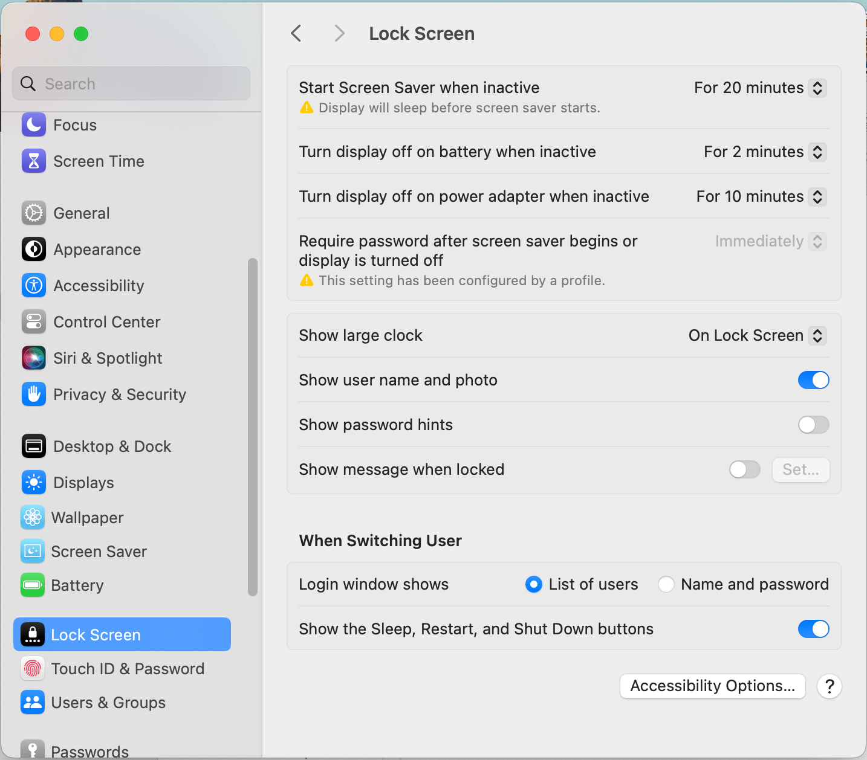This screenshot has width=867, height=760.
Task: Select the Siri & Spotlight icon
Action: click(x=34, y=358)
